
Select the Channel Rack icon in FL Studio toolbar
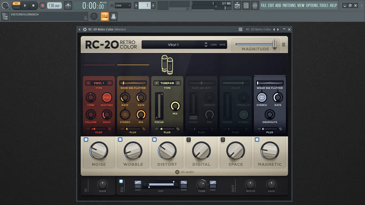[x=246, y=5]
